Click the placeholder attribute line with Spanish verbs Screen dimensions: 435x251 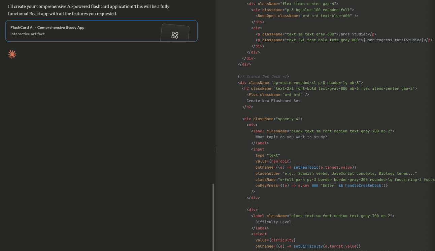click(x=336, y=174)
